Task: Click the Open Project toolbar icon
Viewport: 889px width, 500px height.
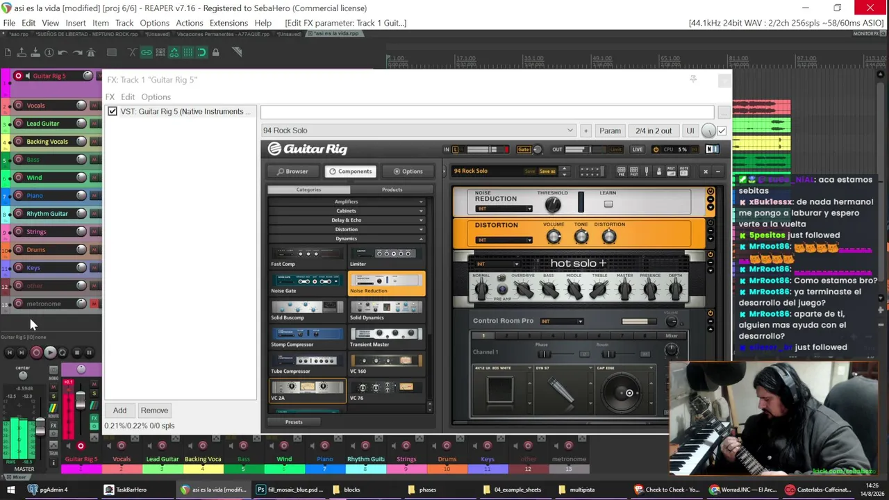Action: pos(22,52)
